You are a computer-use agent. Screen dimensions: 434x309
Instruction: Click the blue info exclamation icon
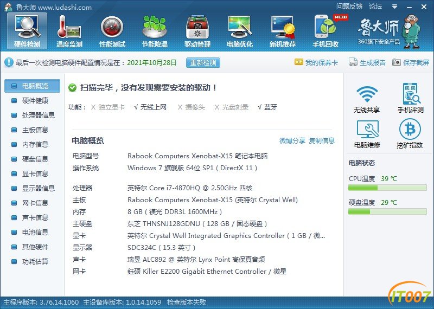(x=9, y=62)
